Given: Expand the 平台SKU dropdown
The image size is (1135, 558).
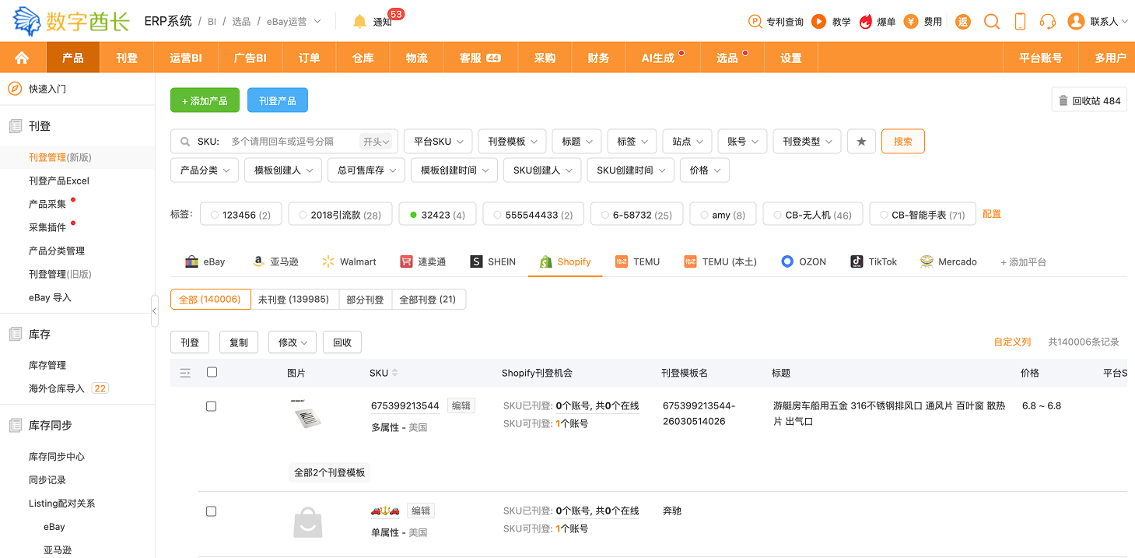Looking at the screenshot, I should point(438,142).
